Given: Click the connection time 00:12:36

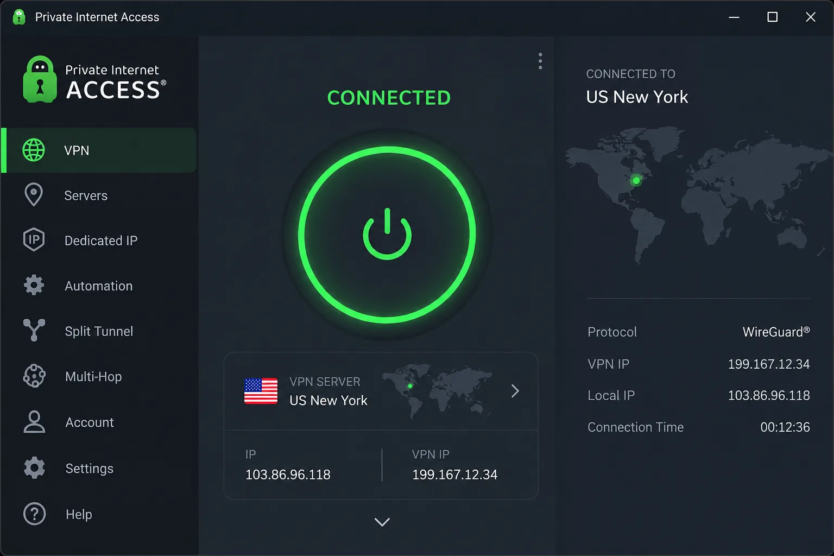Looking at the screenshot, I should [x=785, y=427].
